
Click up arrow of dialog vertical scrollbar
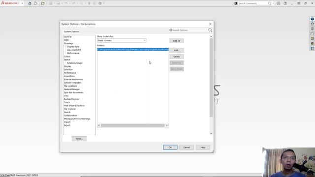coord(211,36)
